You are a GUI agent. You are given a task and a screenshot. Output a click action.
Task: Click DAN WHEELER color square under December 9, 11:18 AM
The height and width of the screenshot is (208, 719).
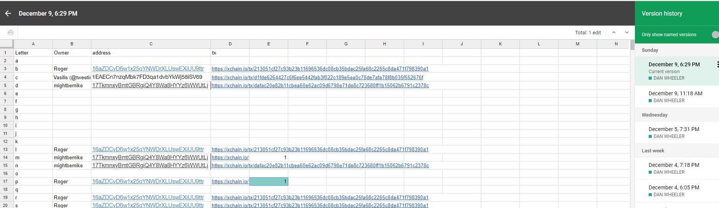pos(650,101)
